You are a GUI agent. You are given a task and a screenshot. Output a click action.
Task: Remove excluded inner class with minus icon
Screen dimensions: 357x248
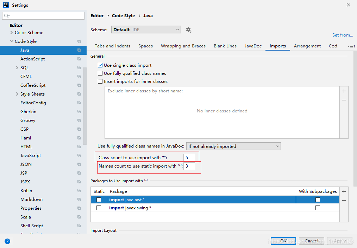344,100
